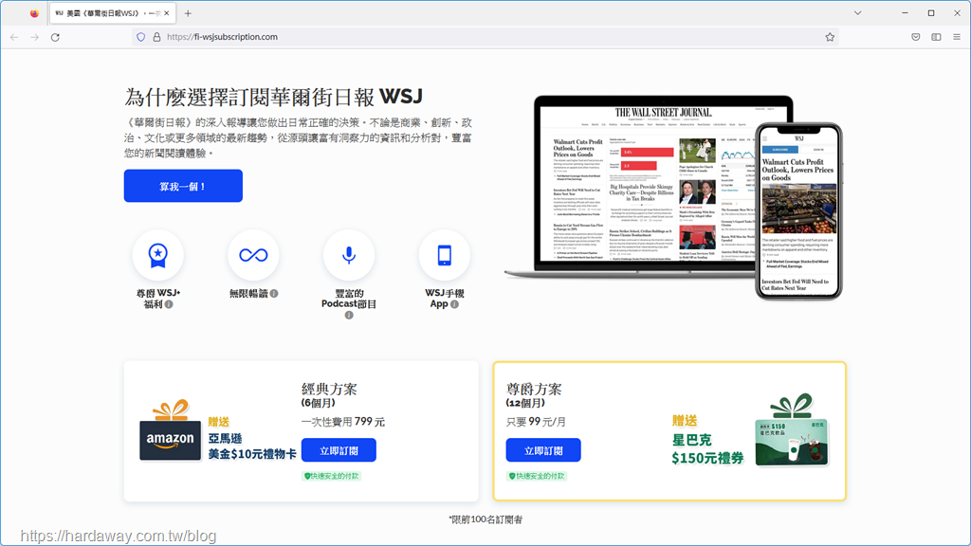Bookmark this page with the star icon
Screen dimensions: 971x546
pyautogui.click(x=830, y=37)
